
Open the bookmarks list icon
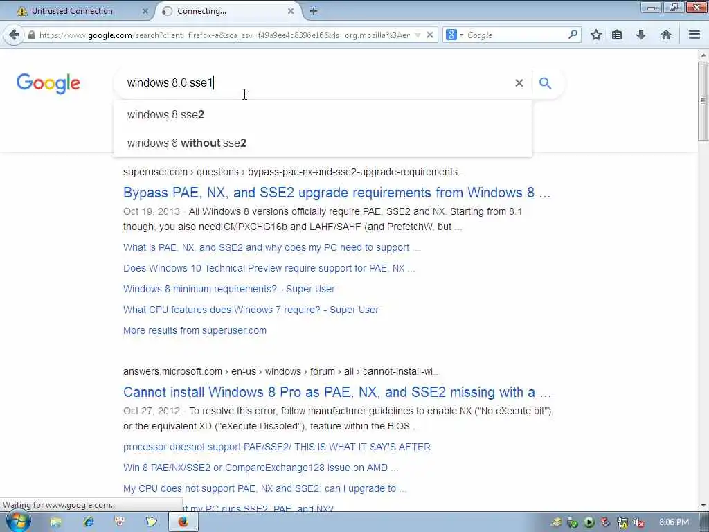[x=617, y=35]
